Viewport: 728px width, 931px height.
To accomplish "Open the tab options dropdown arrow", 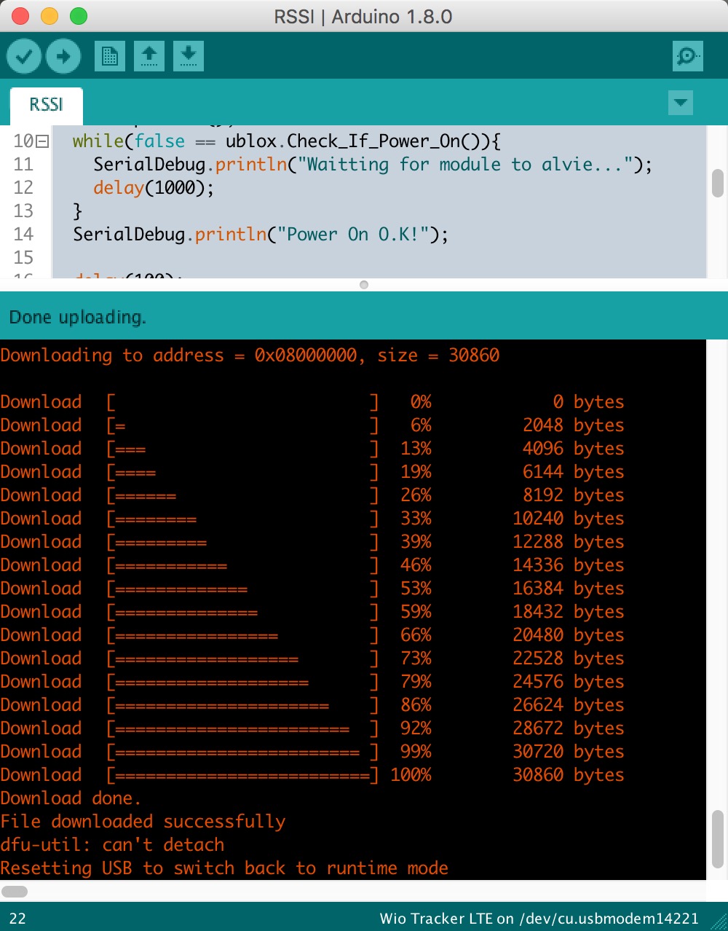I will point(681,103).
